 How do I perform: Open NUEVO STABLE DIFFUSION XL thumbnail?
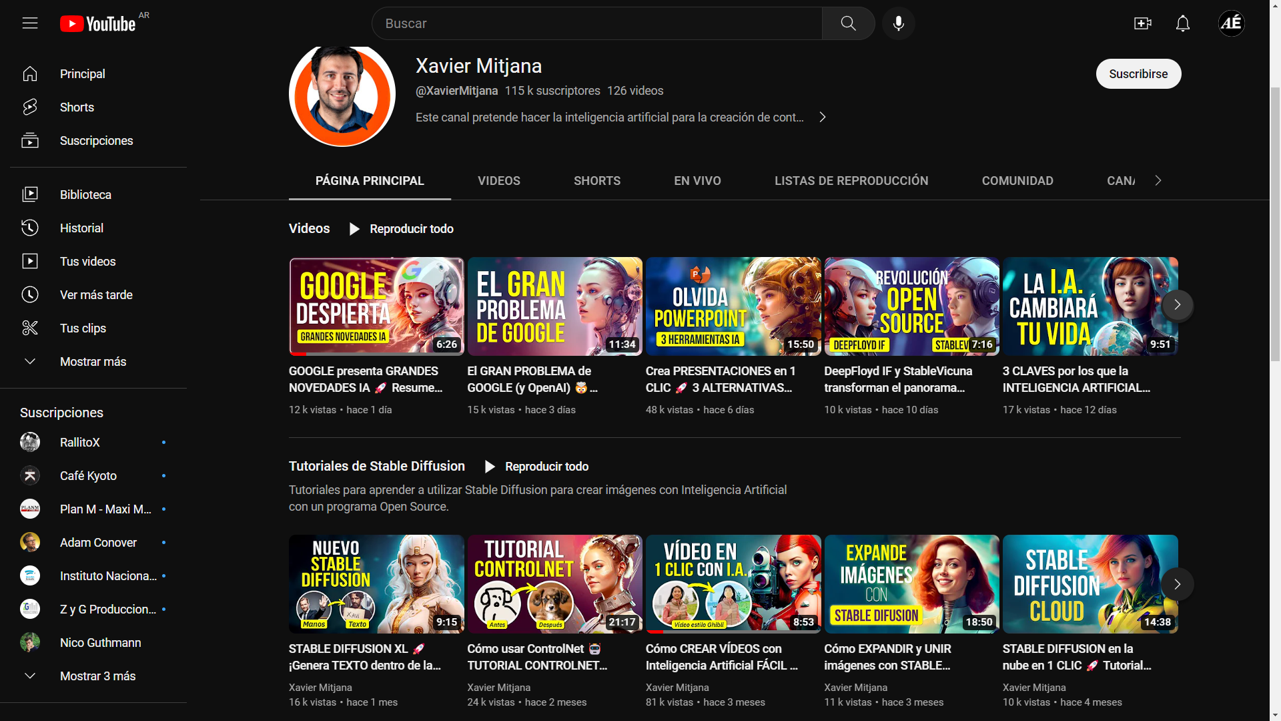click(376, 584)
